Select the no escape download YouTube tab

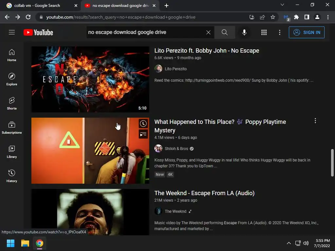[120, 6]
